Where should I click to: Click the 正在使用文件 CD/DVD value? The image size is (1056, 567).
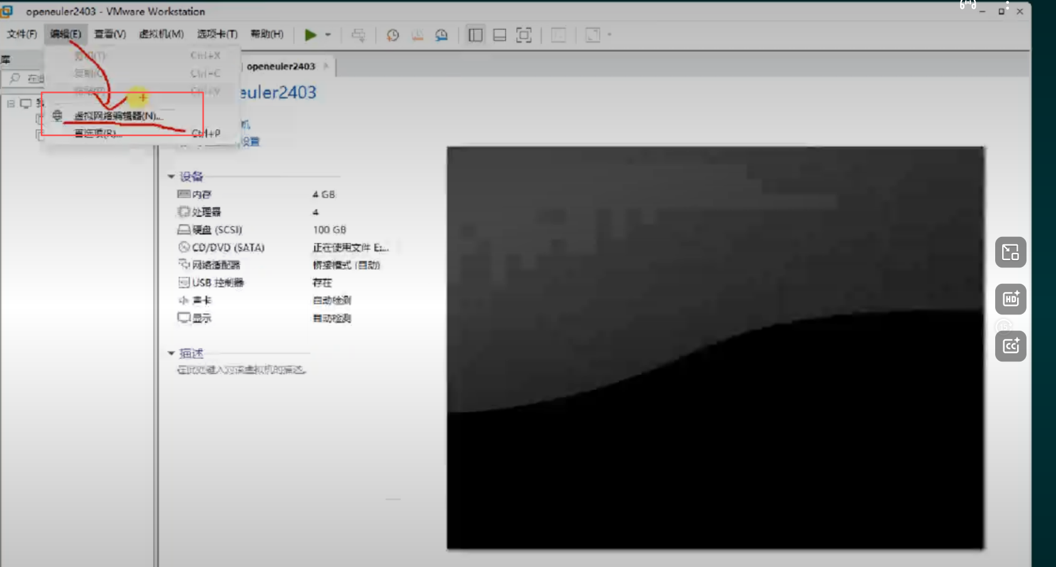click(351, 247)
